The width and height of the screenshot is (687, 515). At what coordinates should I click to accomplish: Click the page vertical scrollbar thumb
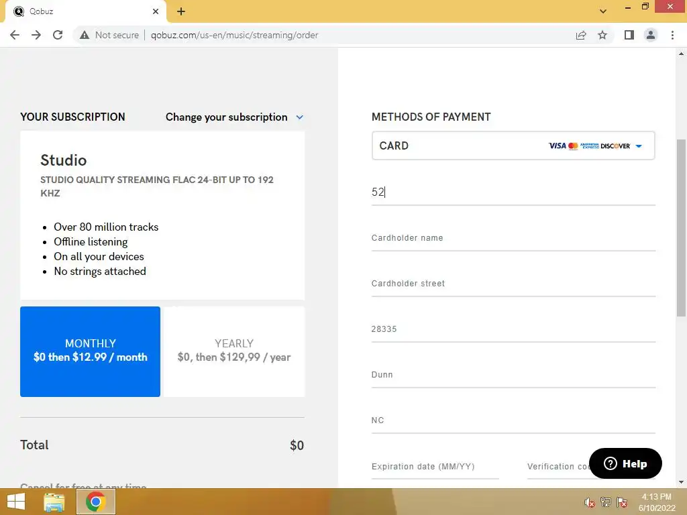(x=681, y=228)
